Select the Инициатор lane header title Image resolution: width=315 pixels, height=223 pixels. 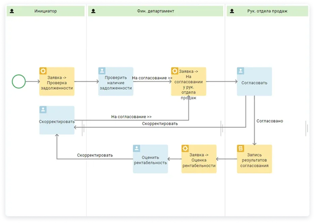(45, 11)
